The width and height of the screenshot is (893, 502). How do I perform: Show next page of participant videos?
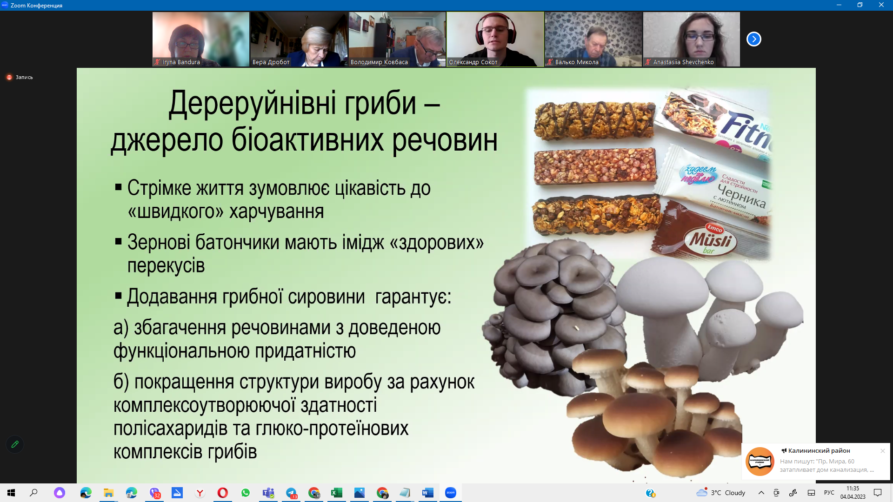tap(753, 39)
